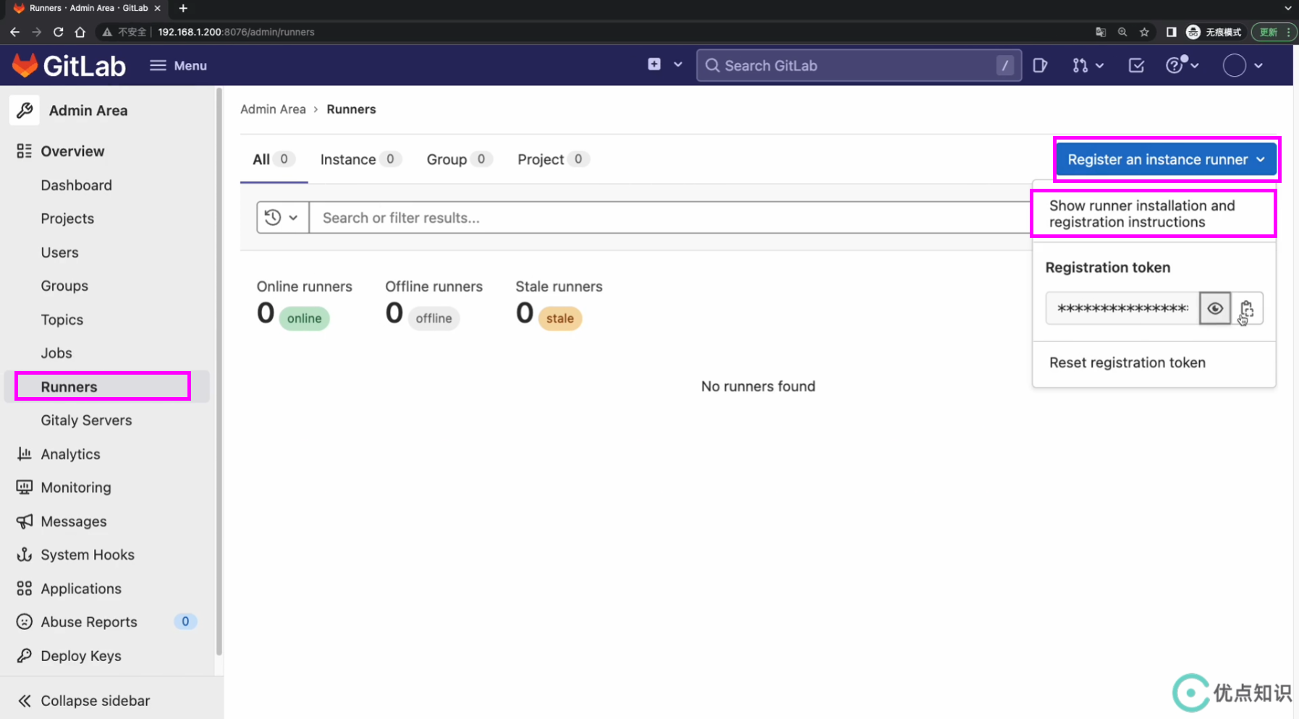This screenshot has width=1299, height=719.
Task: Open Jobs in the sidebar
Action: 56,353
